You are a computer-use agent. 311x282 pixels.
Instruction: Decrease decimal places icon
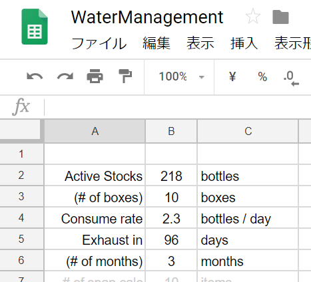291,78
